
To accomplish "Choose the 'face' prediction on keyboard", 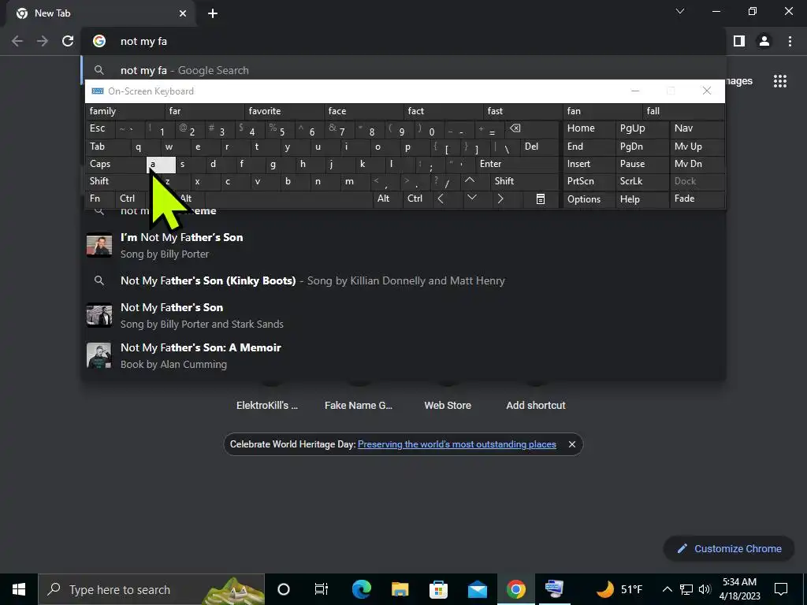I will pyautogui.click(x=364, y=111).
